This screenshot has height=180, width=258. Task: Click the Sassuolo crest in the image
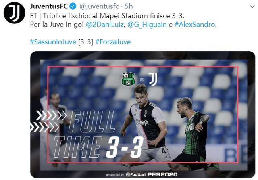[x=128, y=79]
